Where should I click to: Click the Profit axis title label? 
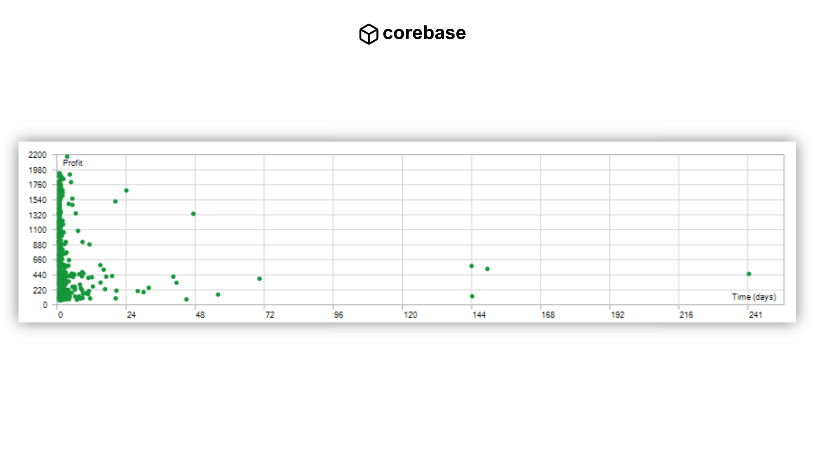pos(72,163)
